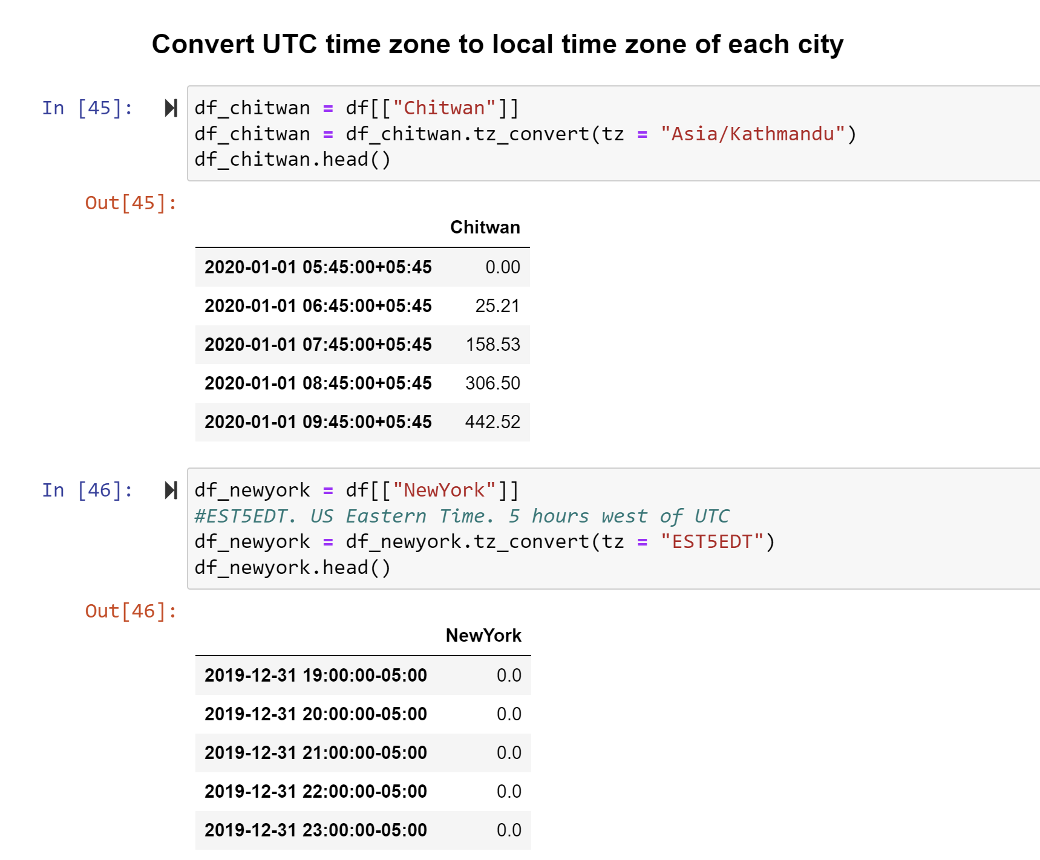The width and height of the screenshot is (1040, 860).
Task: Click the Out[45] output prompt
Action: 131,203
